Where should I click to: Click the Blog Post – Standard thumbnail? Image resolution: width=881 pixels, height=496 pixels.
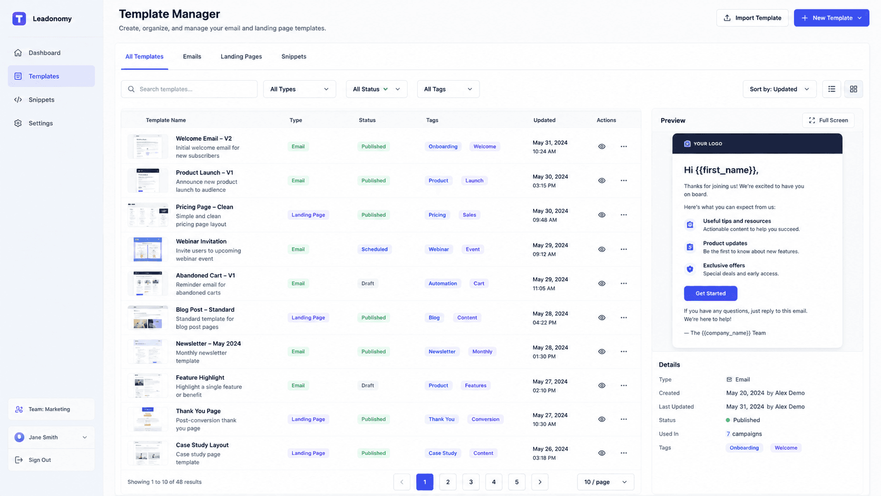click(x=148, y=317)
